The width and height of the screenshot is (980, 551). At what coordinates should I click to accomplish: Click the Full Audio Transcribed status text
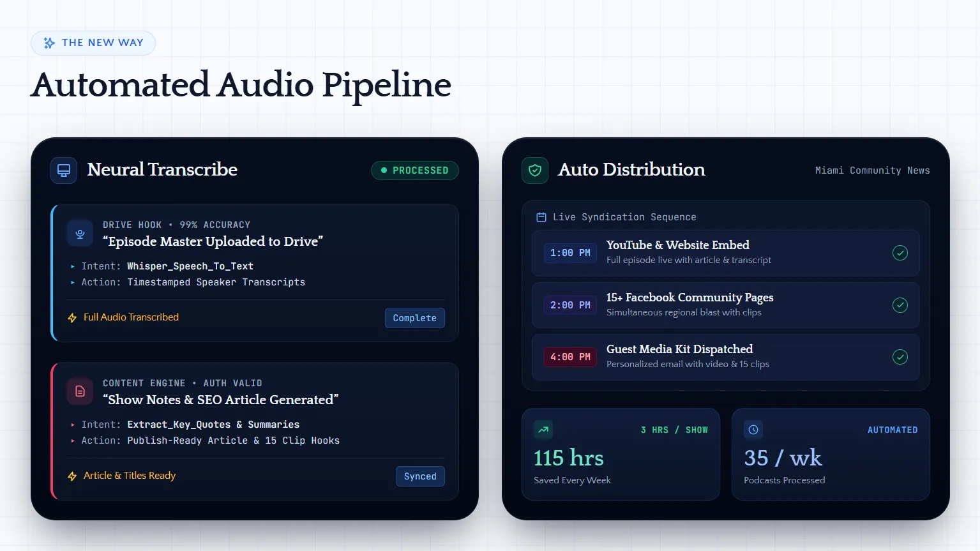coord(131,317)
